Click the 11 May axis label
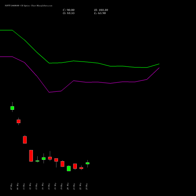This screenshot has height=196, width=196. (x=24, y=186)
